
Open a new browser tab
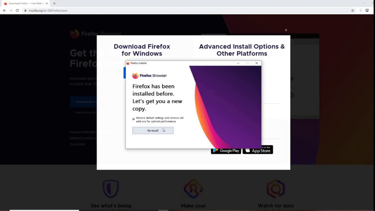(x=54, y=4)
